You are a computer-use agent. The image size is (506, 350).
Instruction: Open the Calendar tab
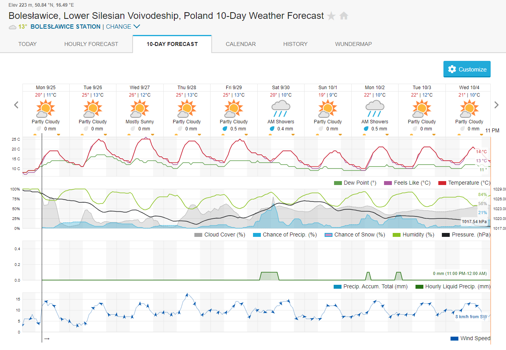[241, 44]
